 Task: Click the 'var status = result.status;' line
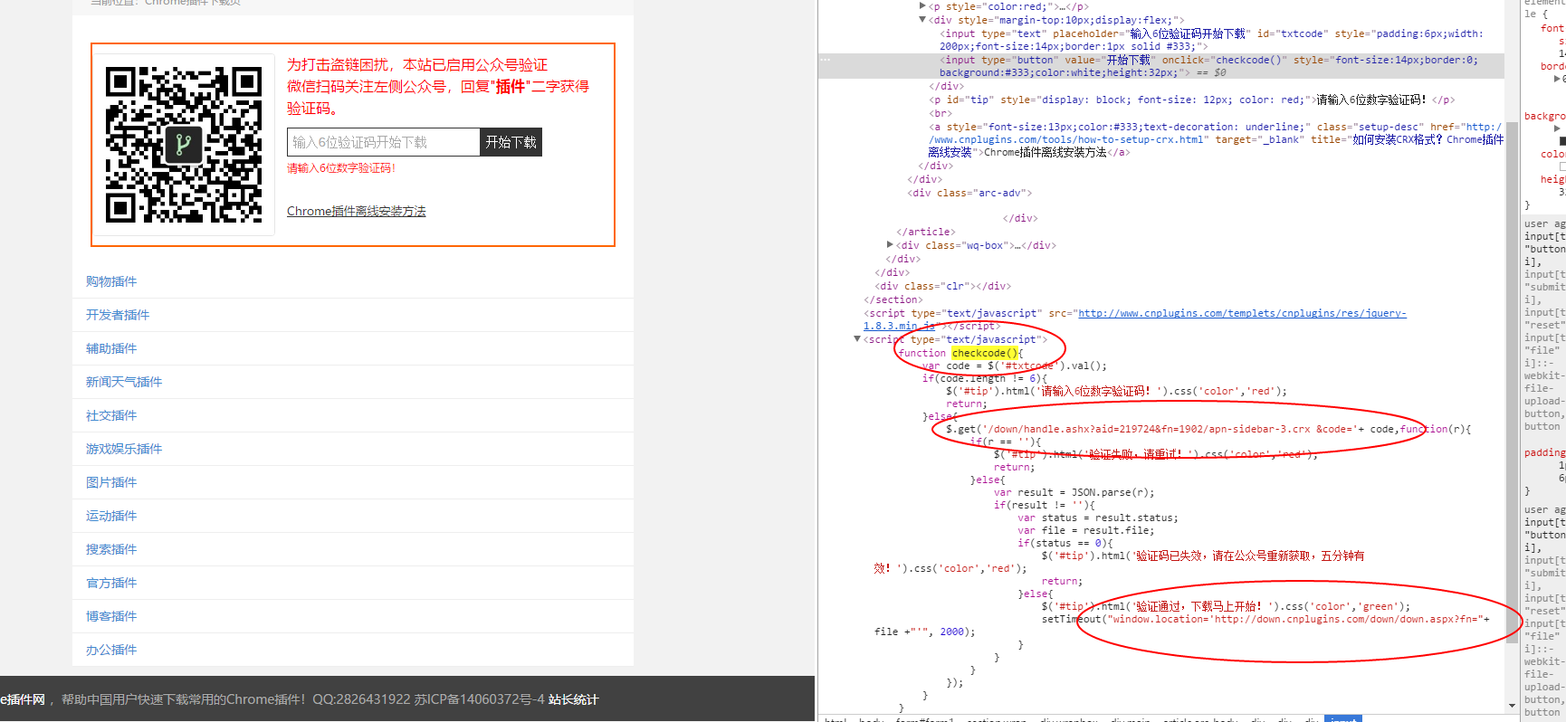click(1098, 518)
